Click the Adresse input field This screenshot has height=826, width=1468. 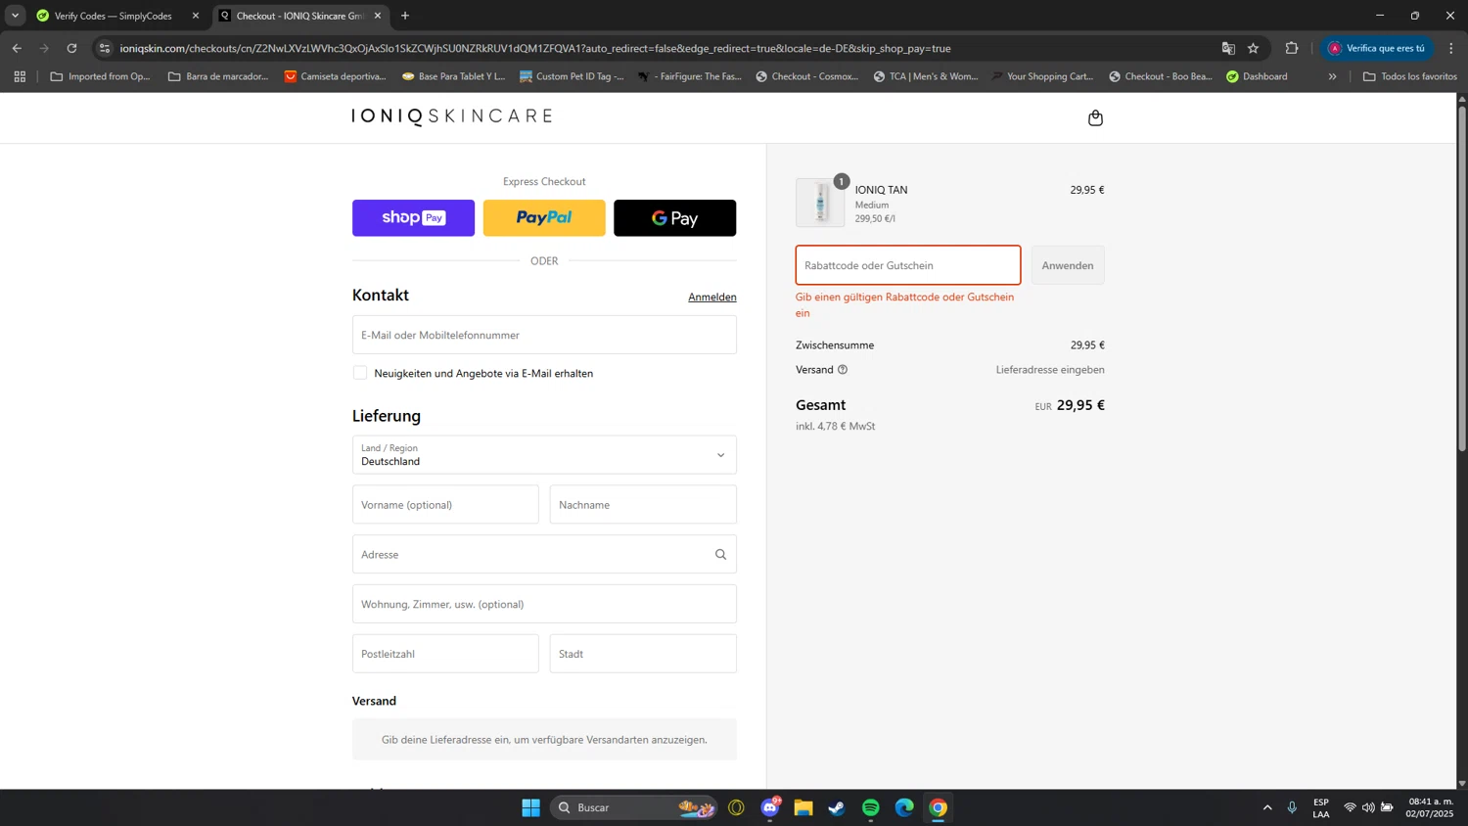click(x=544, y=554)
